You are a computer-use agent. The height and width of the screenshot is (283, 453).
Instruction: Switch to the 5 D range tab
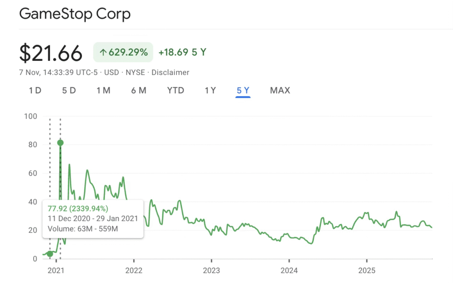(x=69, y=91)
